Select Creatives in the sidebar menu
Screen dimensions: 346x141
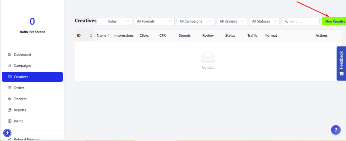(x=32, y=77)
